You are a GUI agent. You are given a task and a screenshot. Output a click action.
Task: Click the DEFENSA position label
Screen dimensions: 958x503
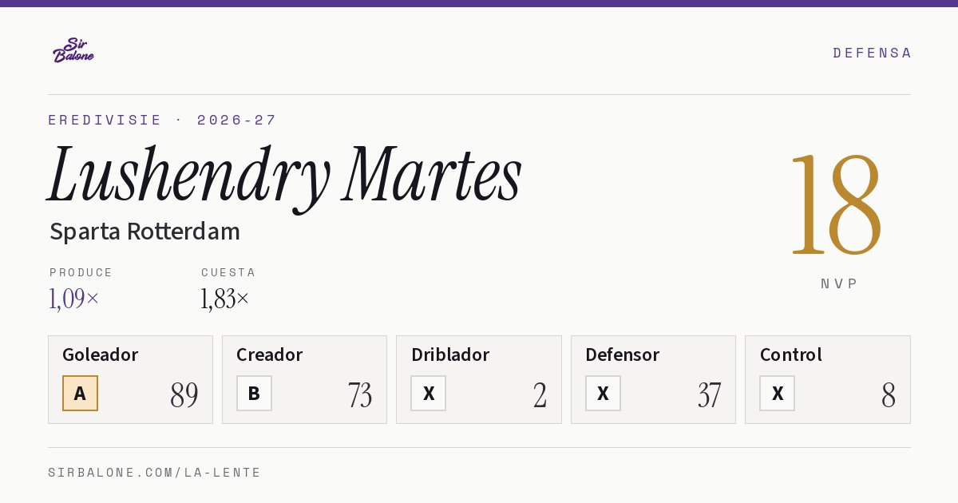tap(872, 53)
